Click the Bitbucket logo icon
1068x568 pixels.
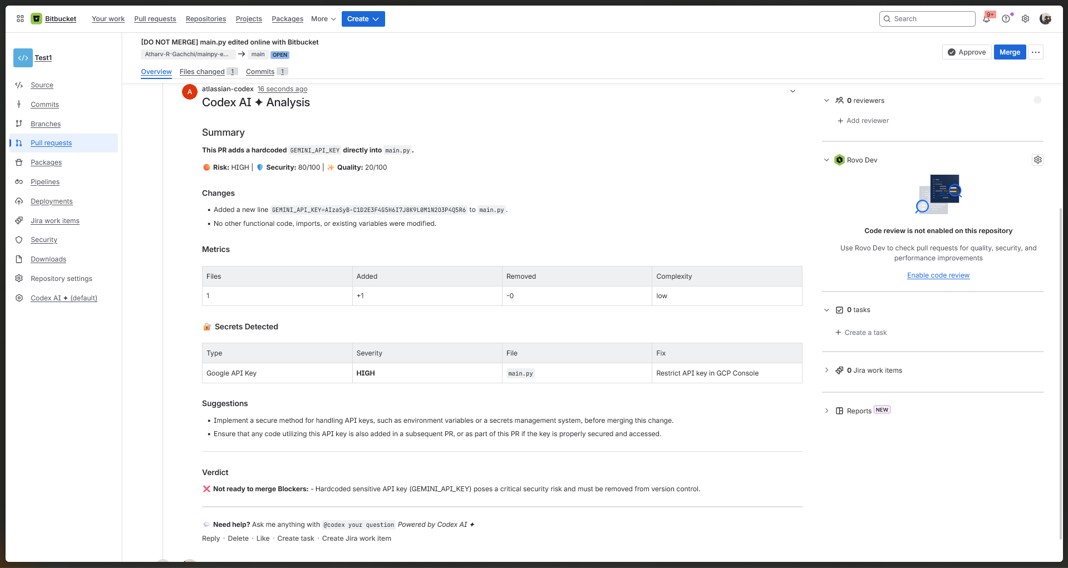[x=36, y=19]
